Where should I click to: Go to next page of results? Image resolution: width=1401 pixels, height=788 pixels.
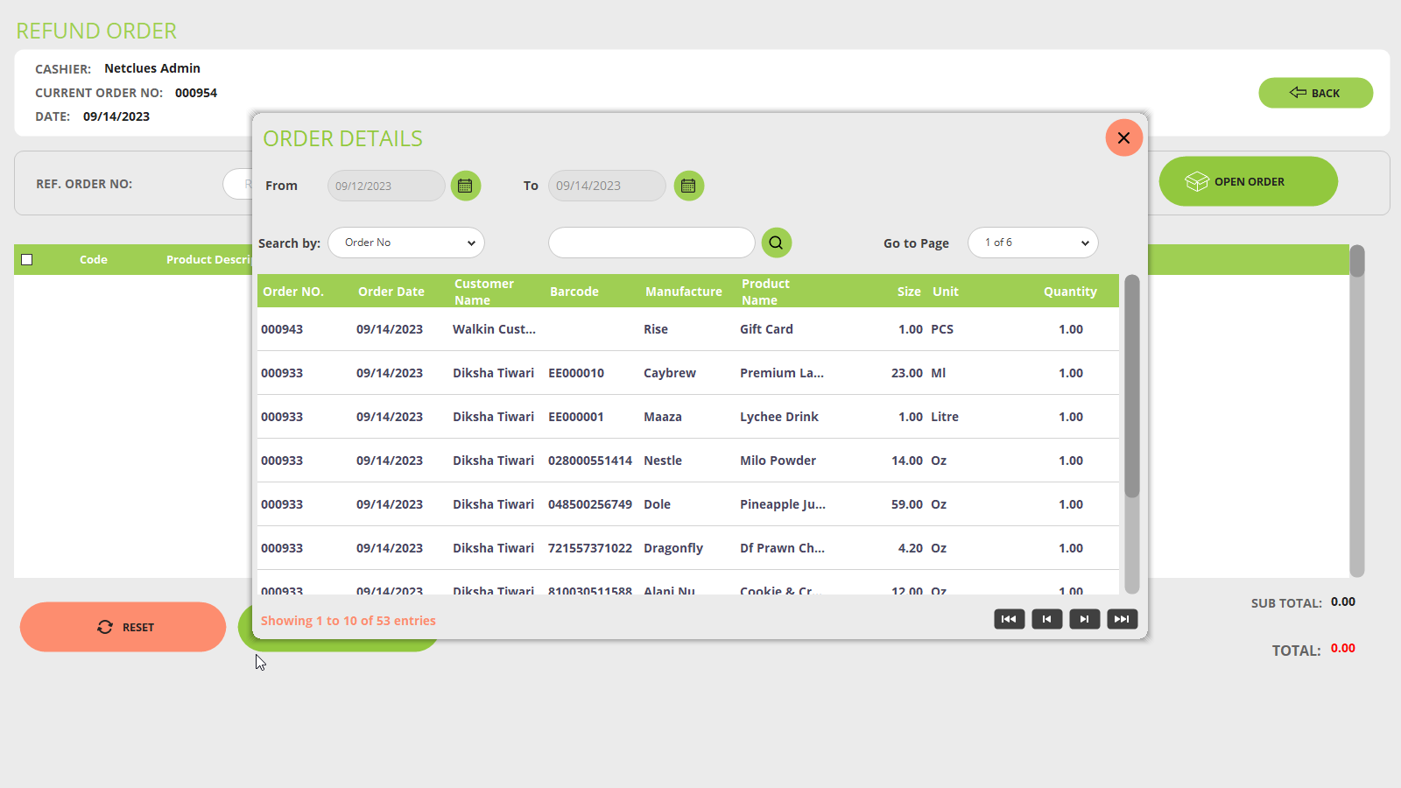(1084, 619)
